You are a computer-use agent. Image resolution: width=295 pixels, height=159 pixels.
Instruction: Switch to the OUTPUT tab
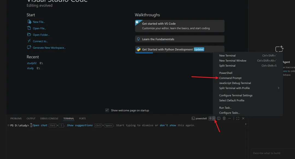(31, 118)
